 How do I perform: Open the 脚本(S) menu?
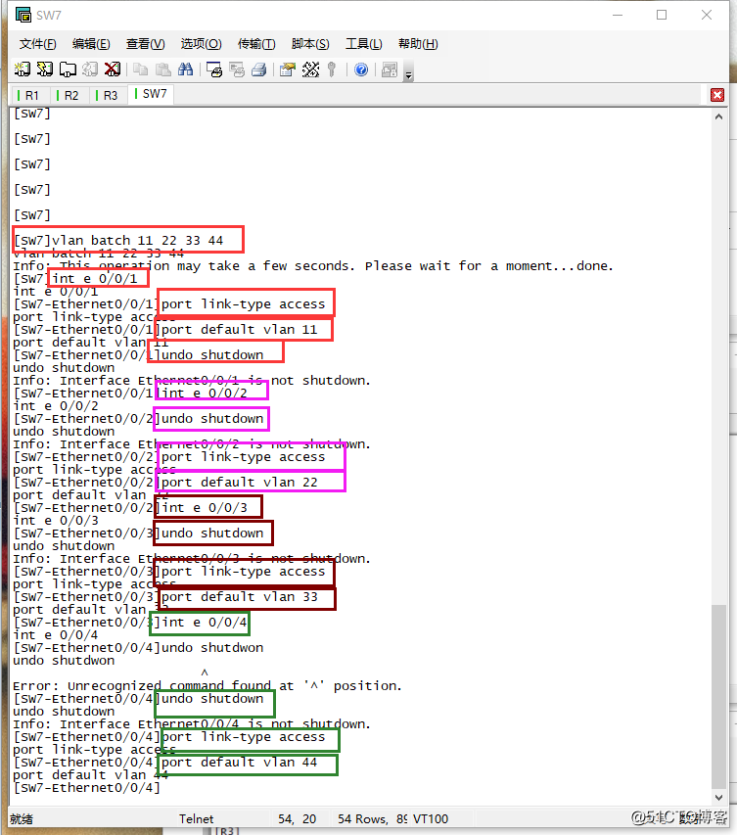[310, 44]
